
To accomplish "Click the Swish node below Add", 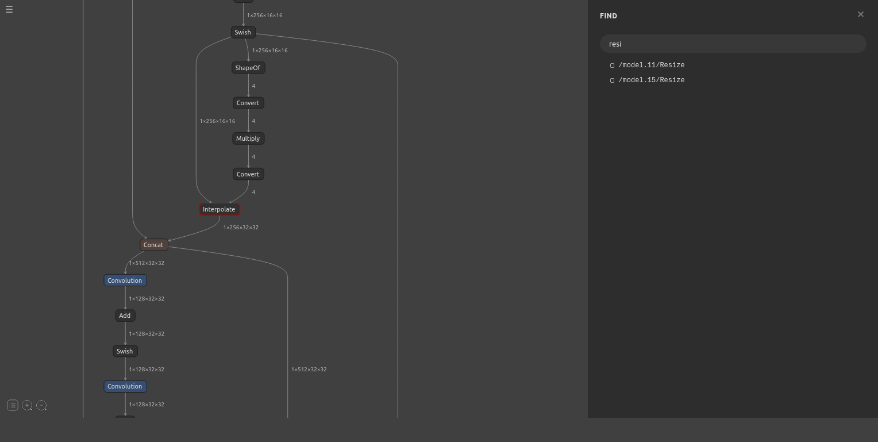I will [x=125, y=351].
